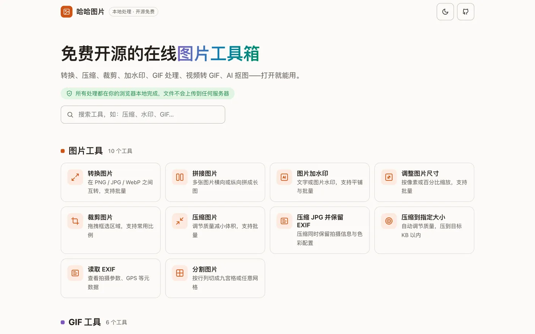Click description 多张图片横向或纵向拼成长图

[x=225, y=187]
